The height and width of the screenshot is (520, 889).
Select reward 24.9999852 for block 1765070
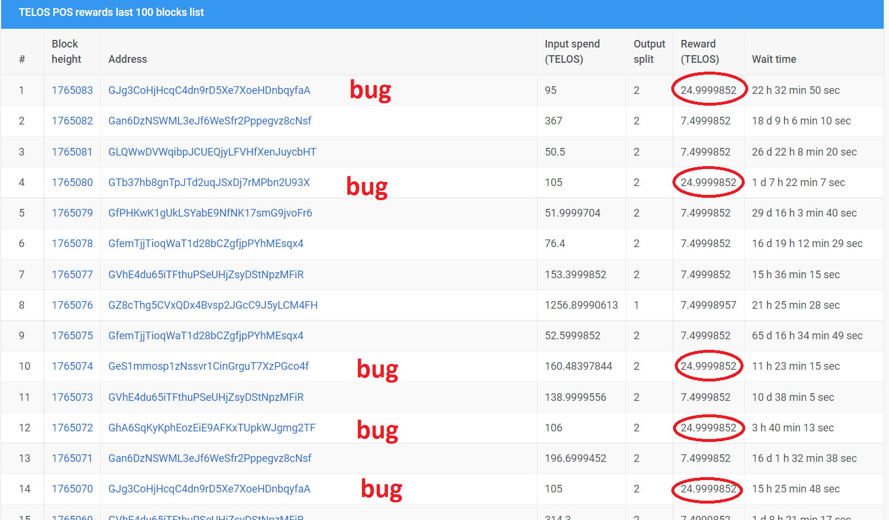click(708, 489)
